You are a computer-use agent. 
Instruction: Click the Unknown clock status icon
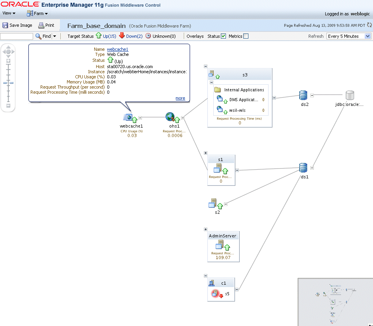pyautogui.click(x=148, y=36)
